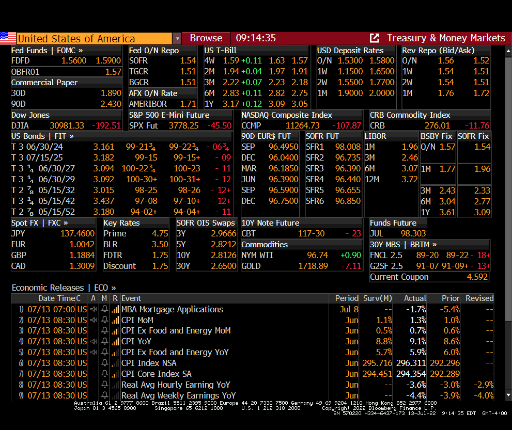Viewport: 512px width, 430px height.
Task: Click the Surv(M) column header
Action: pos(378,298)
